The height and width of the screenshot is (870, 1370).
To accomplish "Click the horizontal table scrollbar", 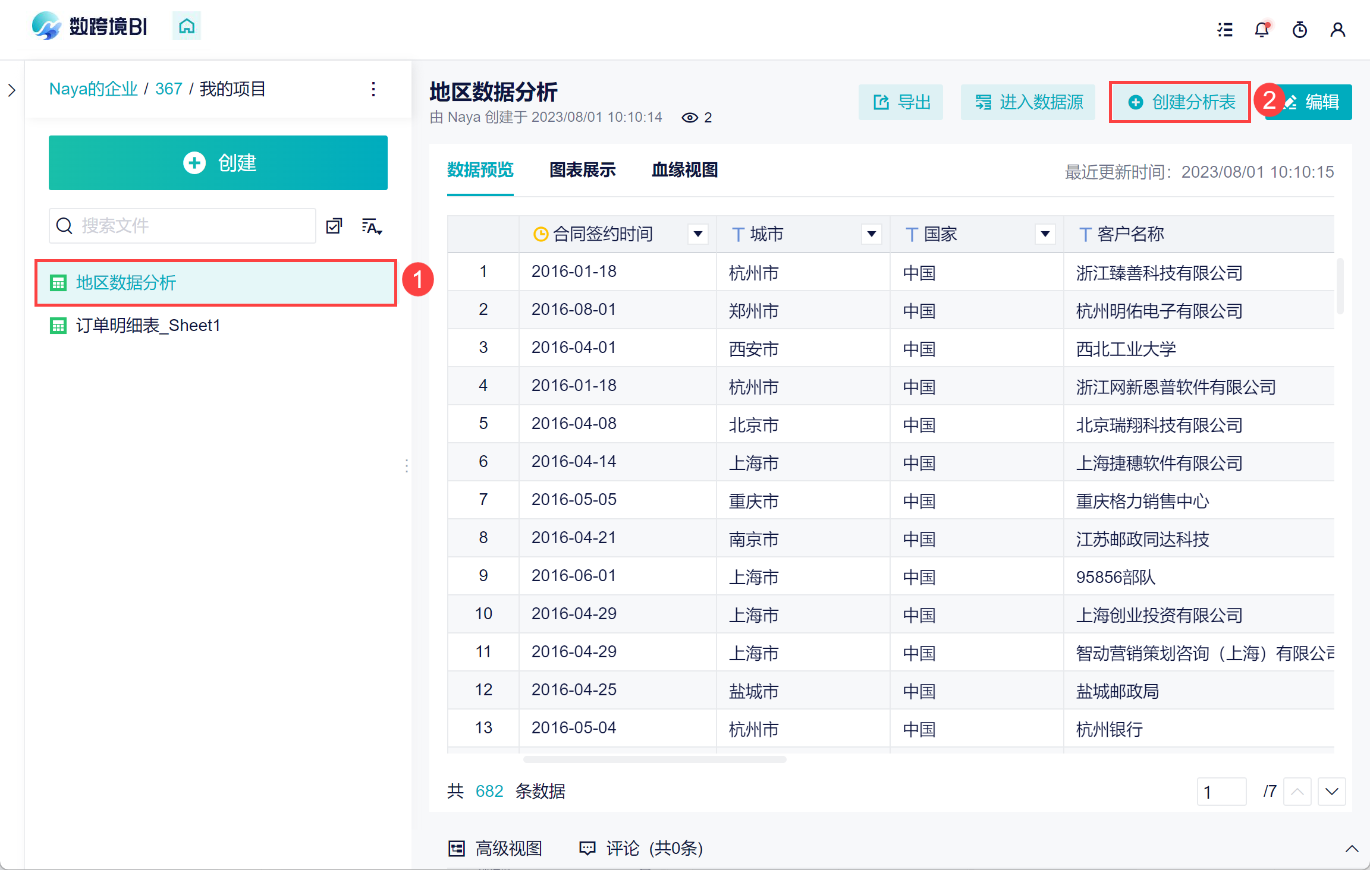I will [654, 759].
